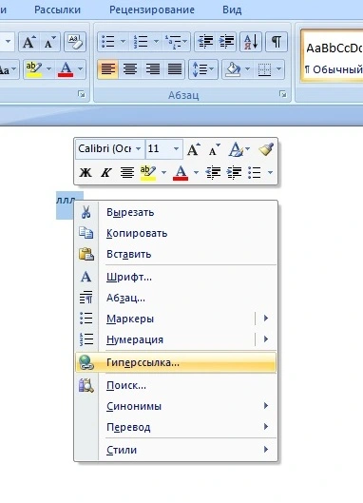Viewport: 363px width, 503px height.
Task: Expand ribbon numbering library arrow
Action: [156, 42]
